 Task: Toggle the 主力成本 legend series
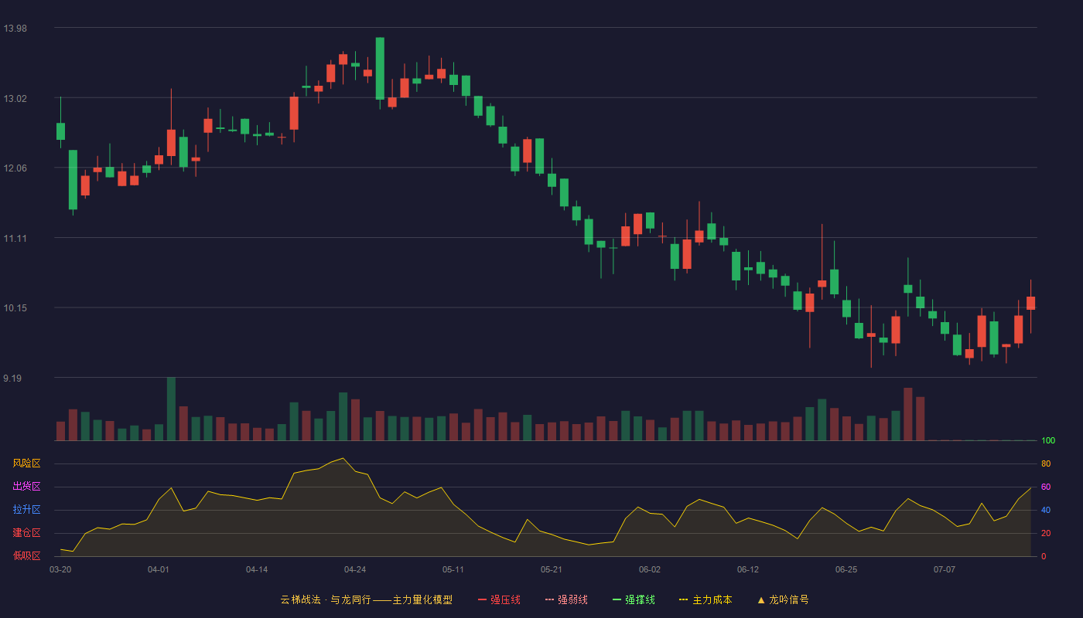[705, 599]
